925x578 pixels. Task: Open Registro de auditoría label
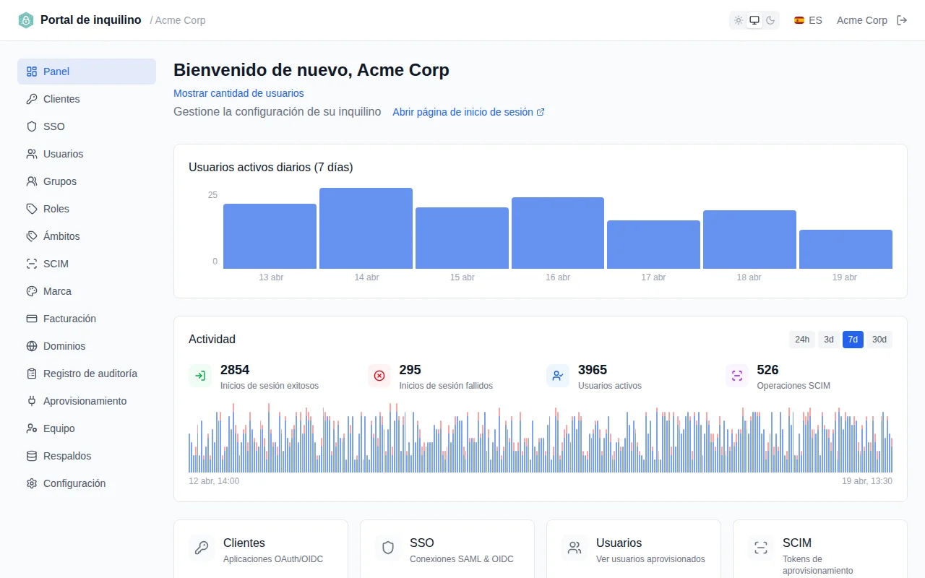click(90, 374)
